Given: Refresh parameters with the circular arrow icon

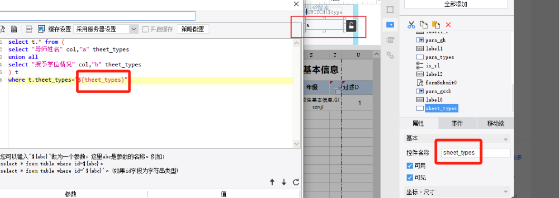Looking at the screenshot, I should pos(295,182).
